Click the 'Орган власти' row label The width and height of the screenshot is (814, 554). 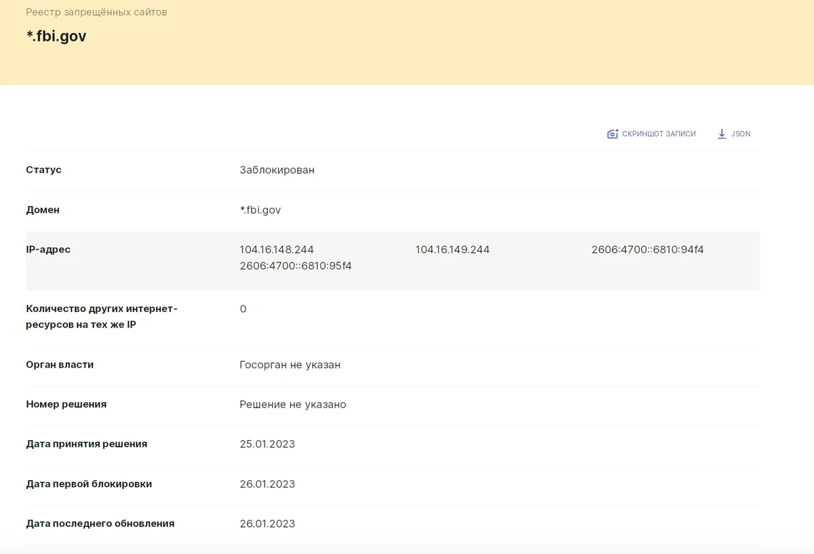click(60, 365)
